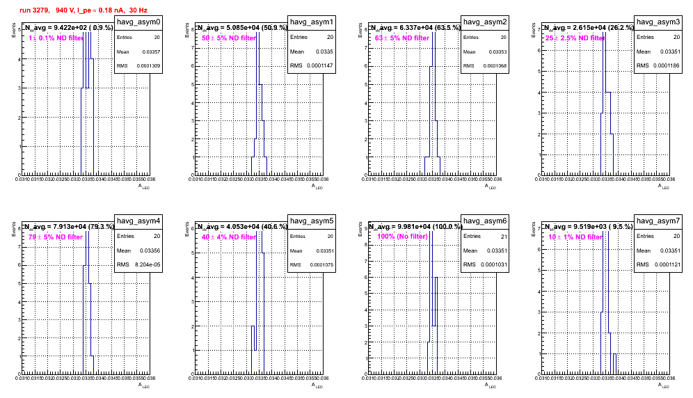This screenshot has width=693, height=398.
Task: Select the 10± 1% ND filter label
Action: (x=575, y=237)
